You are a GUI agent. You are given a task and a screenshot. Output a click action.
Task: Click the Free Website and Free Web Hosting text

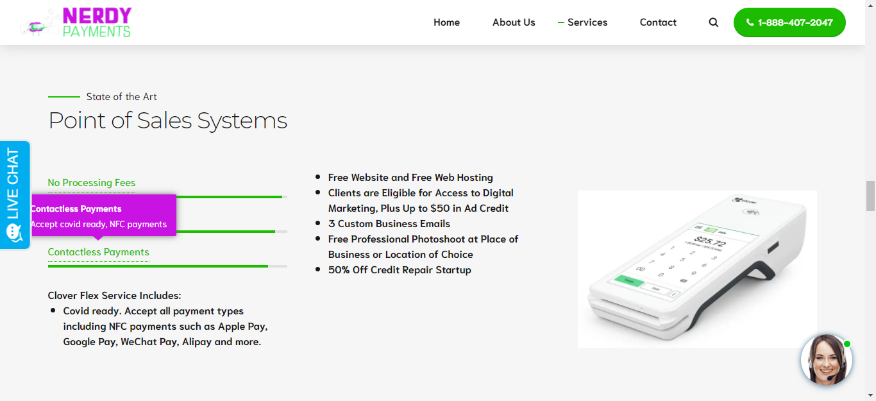(x=410, y=178)
